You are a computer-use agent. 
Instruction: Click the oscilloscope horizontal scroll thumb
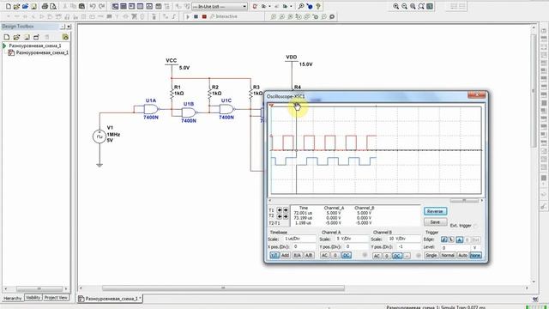pyautogui.click(x=464, y=200)
